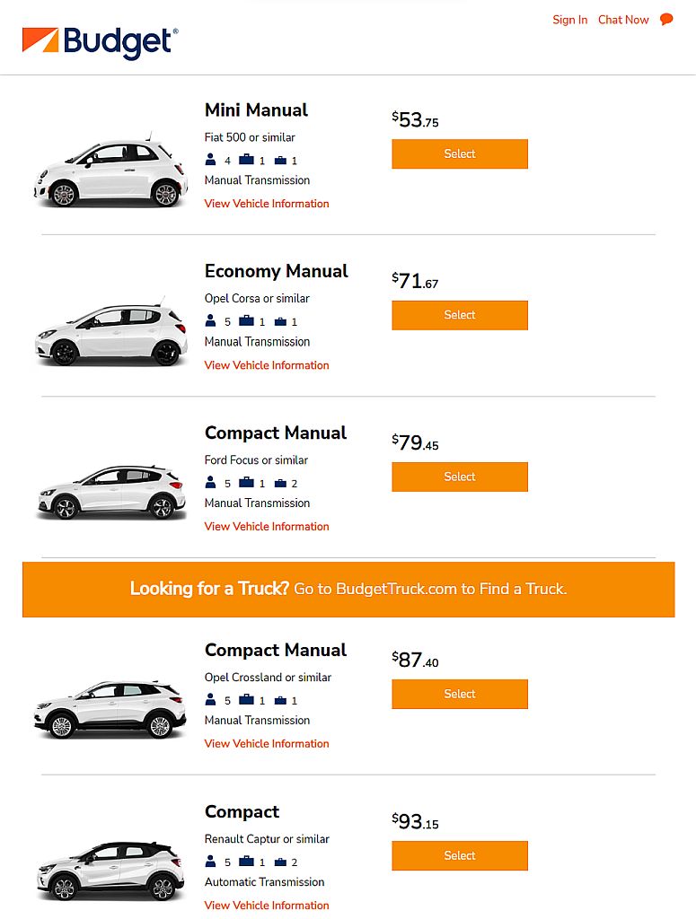Click the small bag icon for Compact Manual Ford Focus
The height and width of the screenshot is (919, 696).
click(x=282, y=483)
